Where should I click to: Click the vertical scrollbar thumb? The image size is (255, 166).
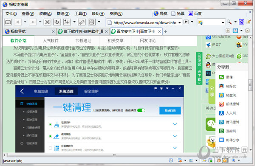coord(250,85)
